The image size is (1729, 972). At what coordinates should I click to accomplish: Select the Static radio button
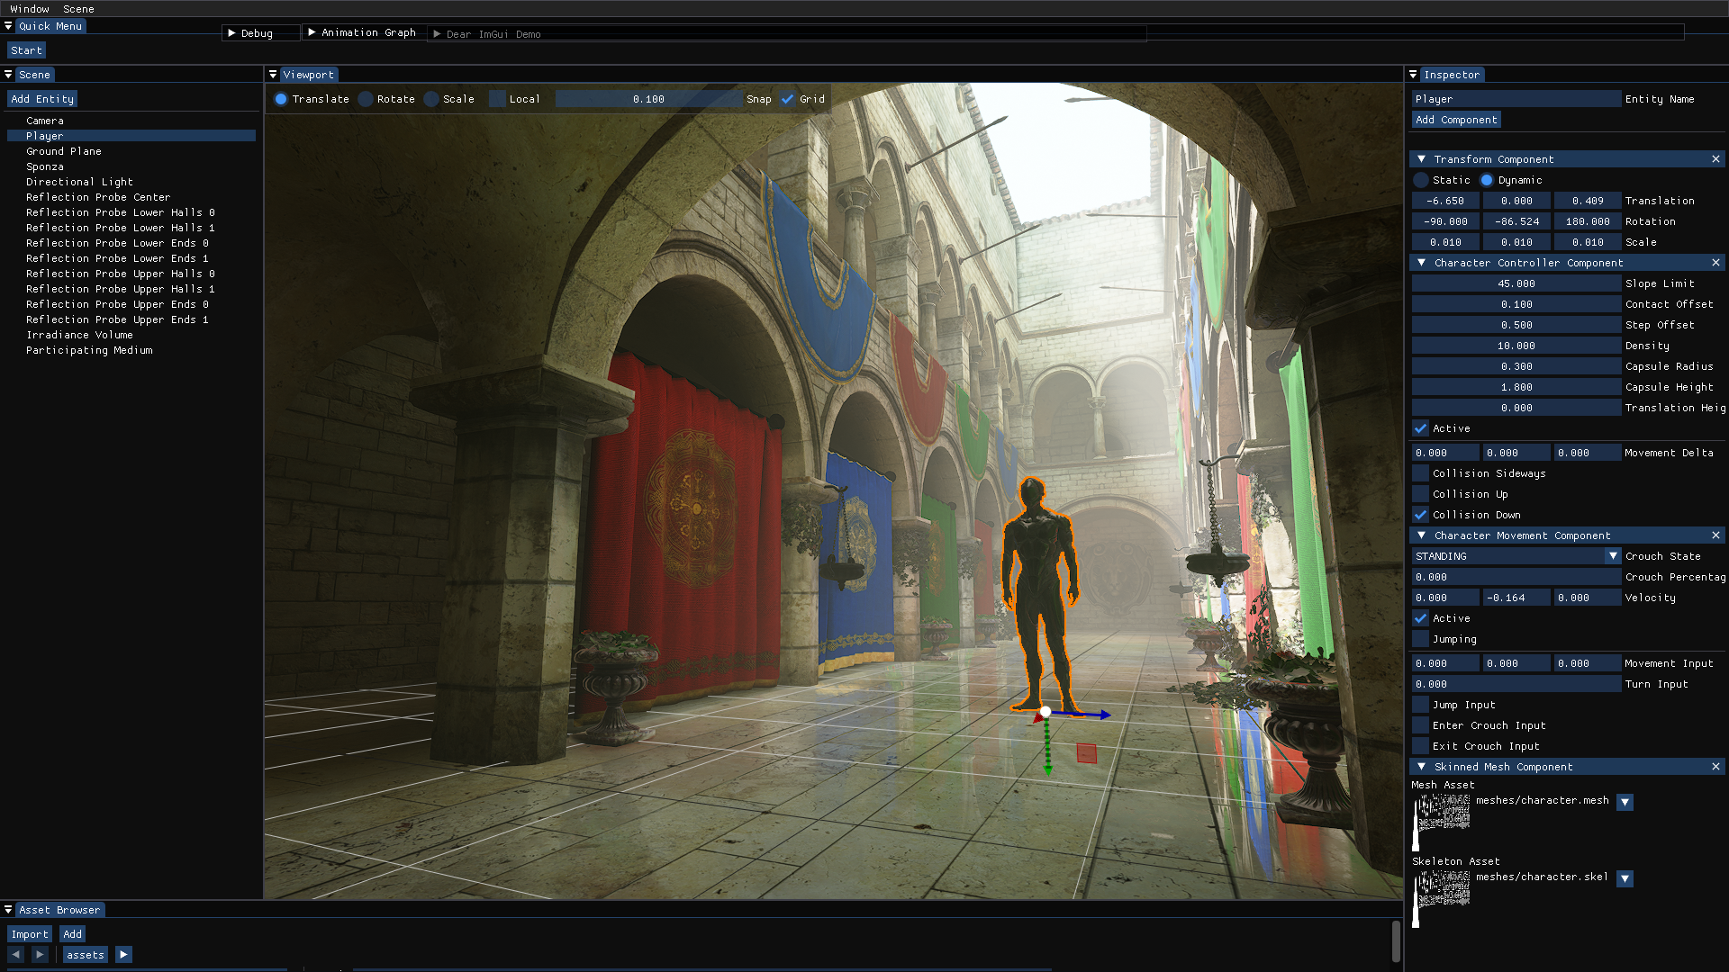1421,180
